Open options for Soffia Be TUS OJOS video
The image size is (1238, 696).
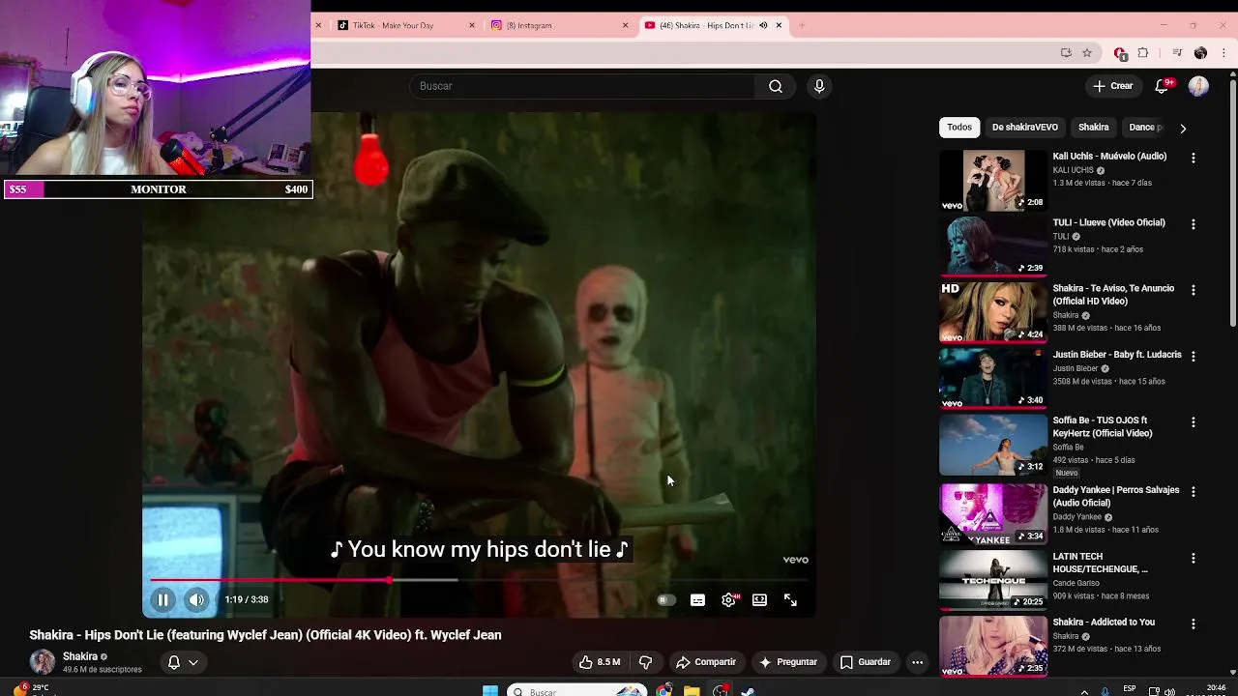coord(1194,422)
